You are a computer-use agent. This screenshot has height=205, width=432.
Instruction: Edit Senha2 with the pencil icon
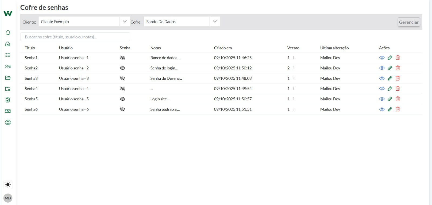point(390,68)
